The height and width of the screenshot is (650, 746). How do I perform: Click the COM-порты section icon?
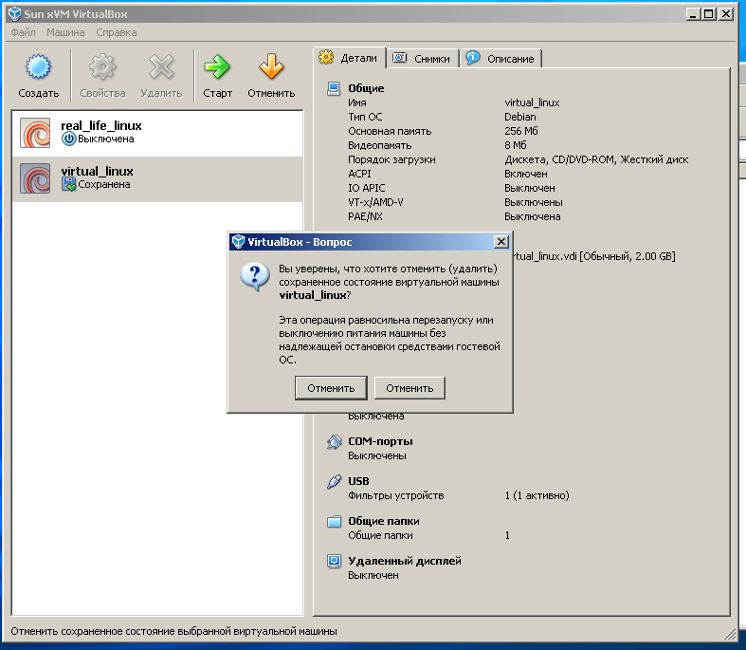coord(334,442)
